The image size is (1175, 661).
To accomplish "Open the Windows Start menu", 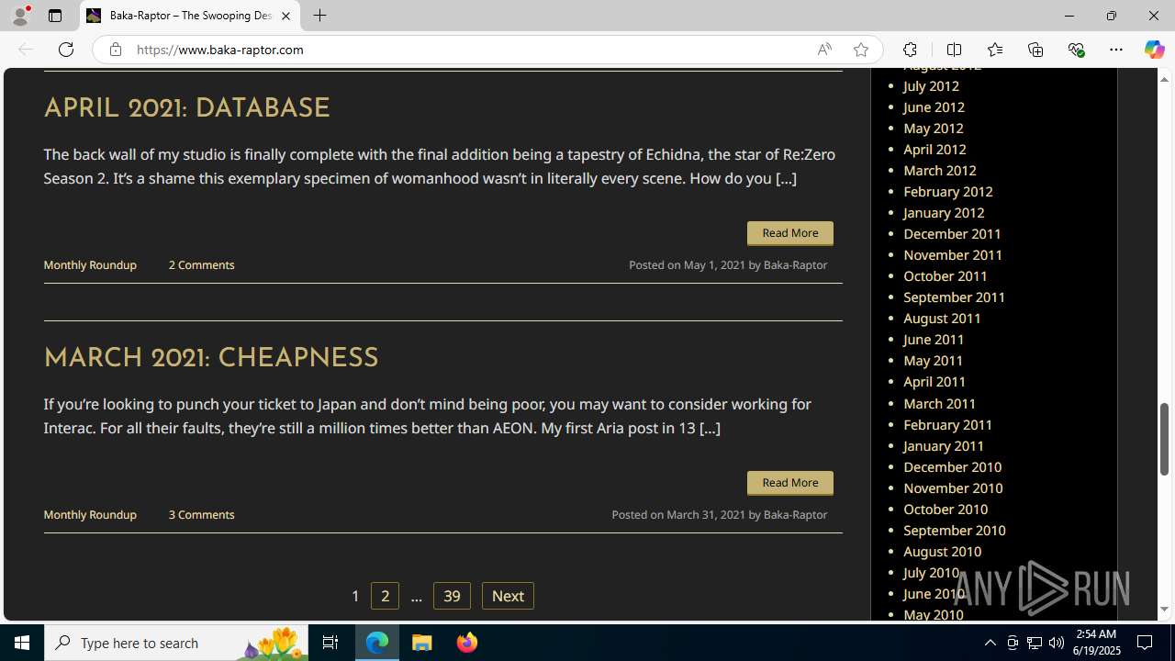I will (x=22, y=643).
